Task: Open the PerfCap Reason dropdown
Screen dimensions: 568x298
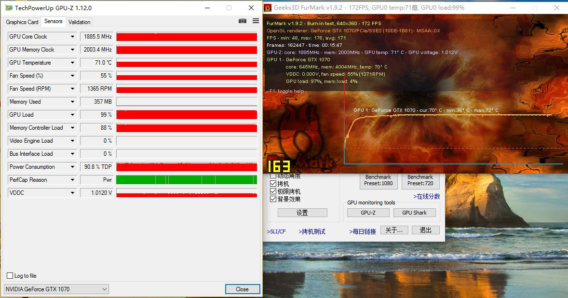Action: (x=72, y=180)
